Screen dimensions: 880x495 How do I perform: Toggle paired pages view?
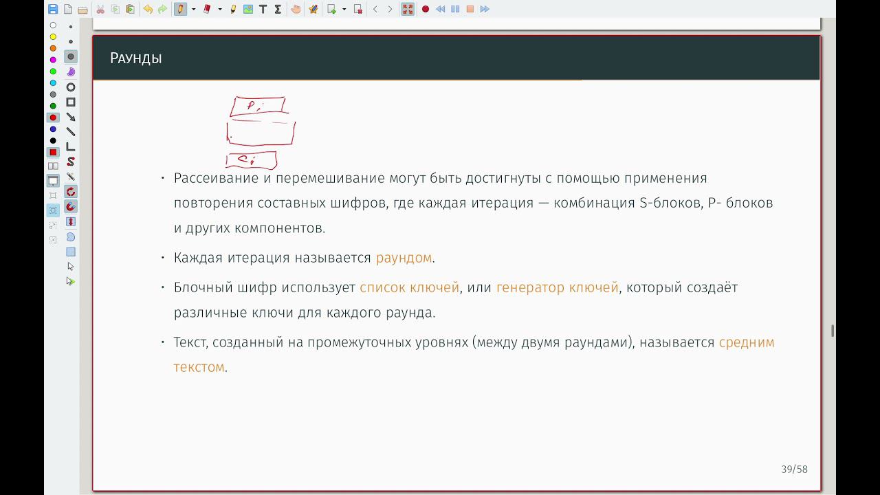pos(53,166)
